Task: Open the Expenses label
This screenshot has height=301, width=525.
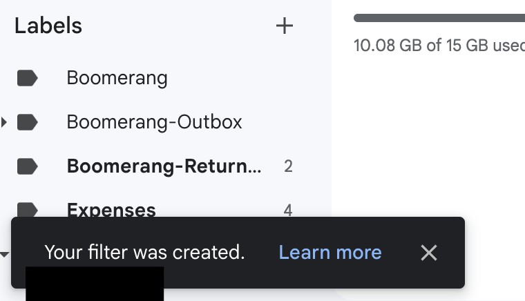Action: (x=111, y=210)
